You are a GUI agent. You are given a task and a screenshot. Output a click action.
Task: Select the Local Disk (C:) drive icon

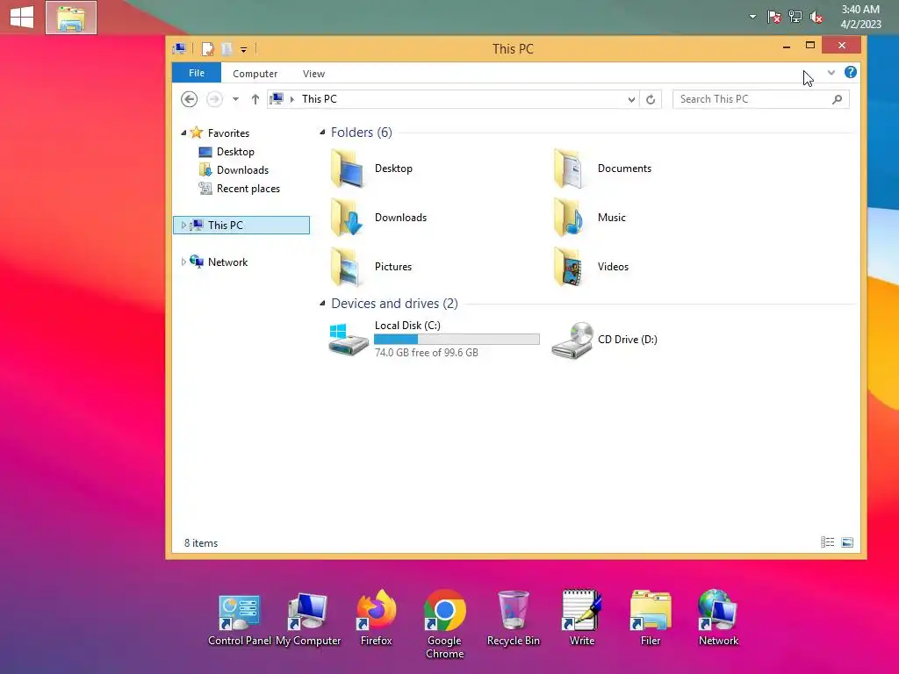coord(349,340)
